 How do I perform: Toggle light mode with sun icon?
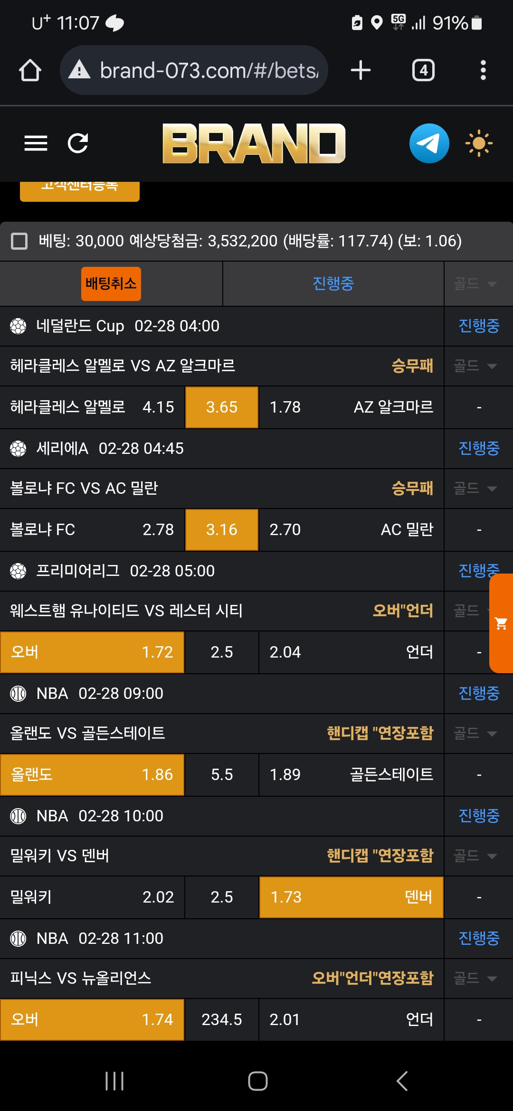coord(478,143)
